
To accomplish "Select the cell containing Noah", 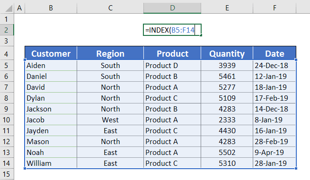I will [x=51, y=153].
